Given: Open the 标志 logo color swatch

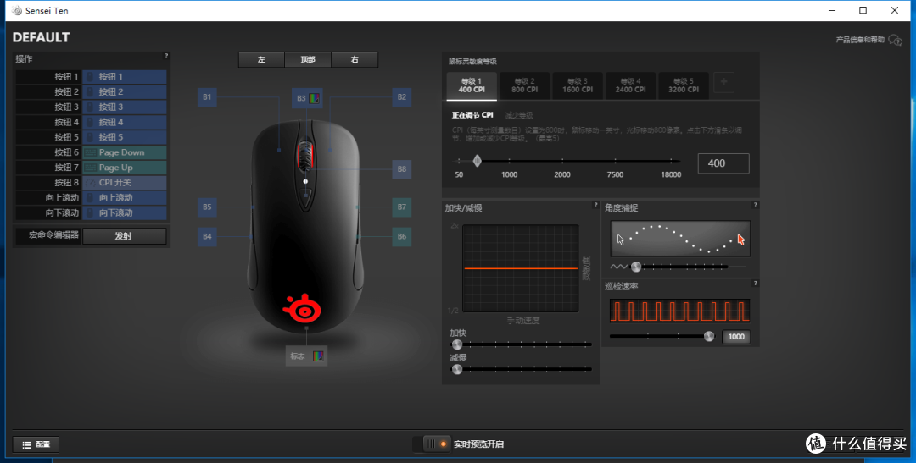Looking at the screenshot, I should [x=318, y=356].
